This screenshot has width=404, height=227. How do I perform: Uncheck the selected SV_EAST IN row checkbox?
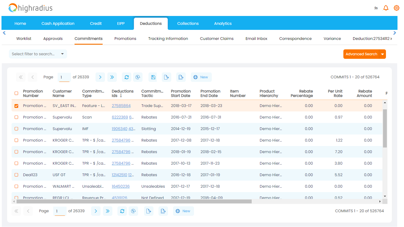16,106
